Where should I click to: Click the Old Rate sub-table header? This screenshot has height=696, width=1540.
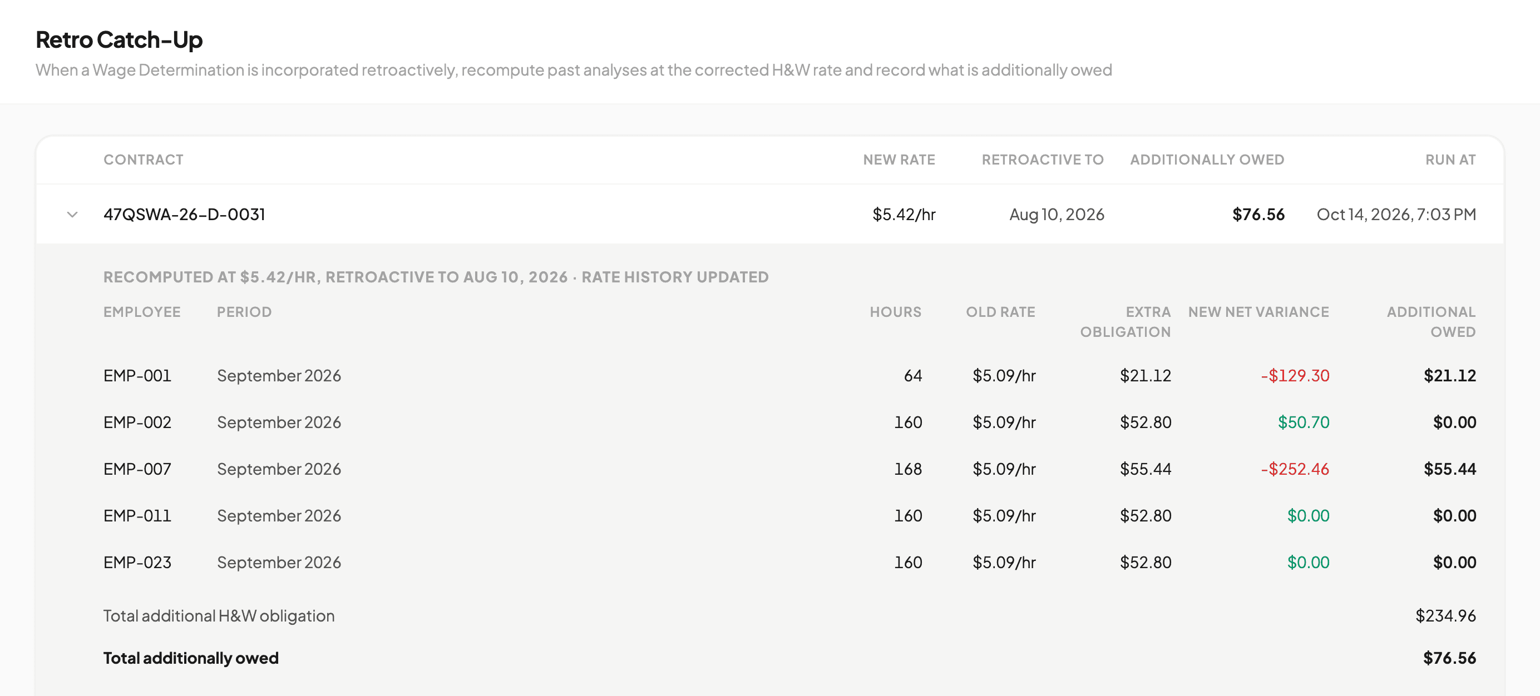[1001, 312]
